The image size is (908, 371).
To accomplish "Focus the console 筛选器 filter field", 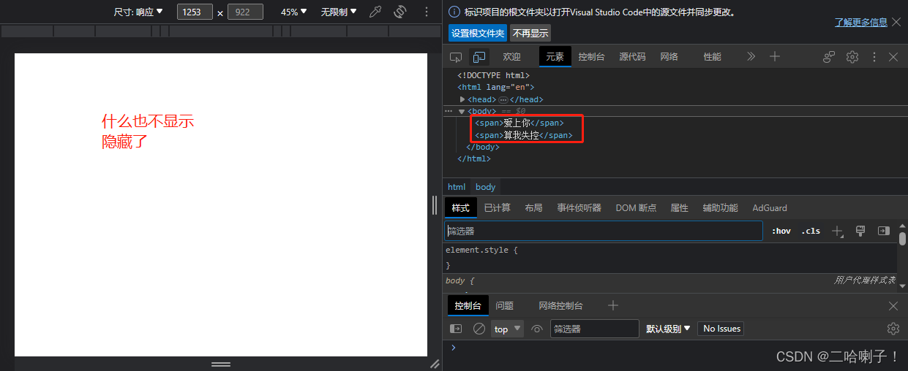I will 594,329.
